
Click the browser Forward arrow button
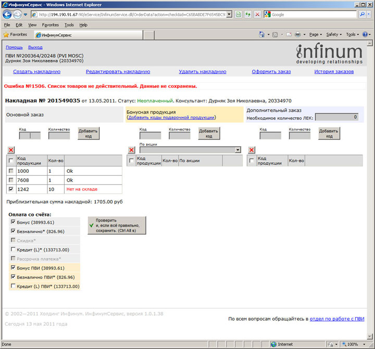pyautogui.click(x=17, y=15)
